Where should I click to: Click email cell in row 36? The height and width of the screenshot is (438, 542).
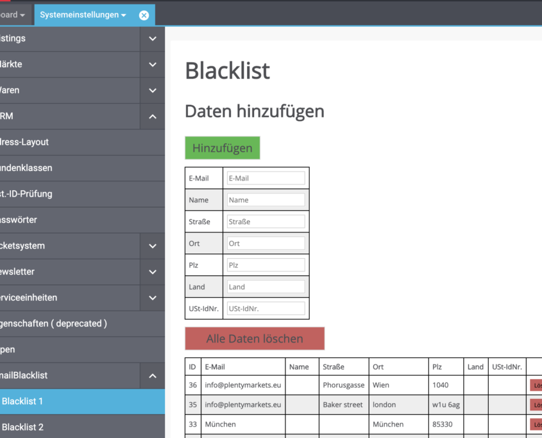click(243, 385)
